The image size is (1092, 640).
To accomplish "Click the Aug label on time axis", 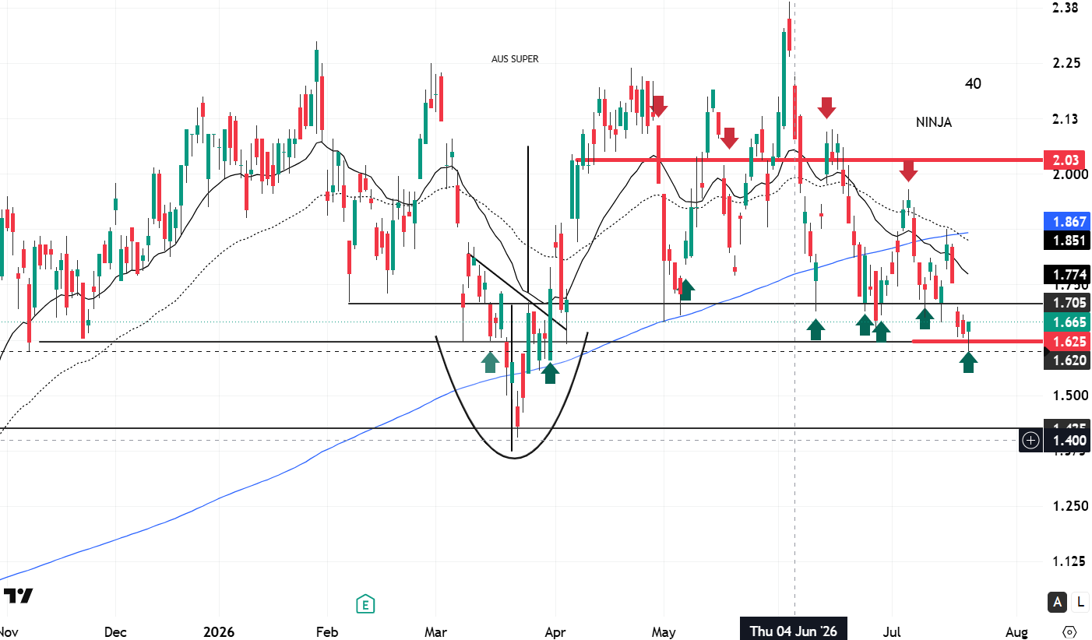I will [x=1017, y=631].
